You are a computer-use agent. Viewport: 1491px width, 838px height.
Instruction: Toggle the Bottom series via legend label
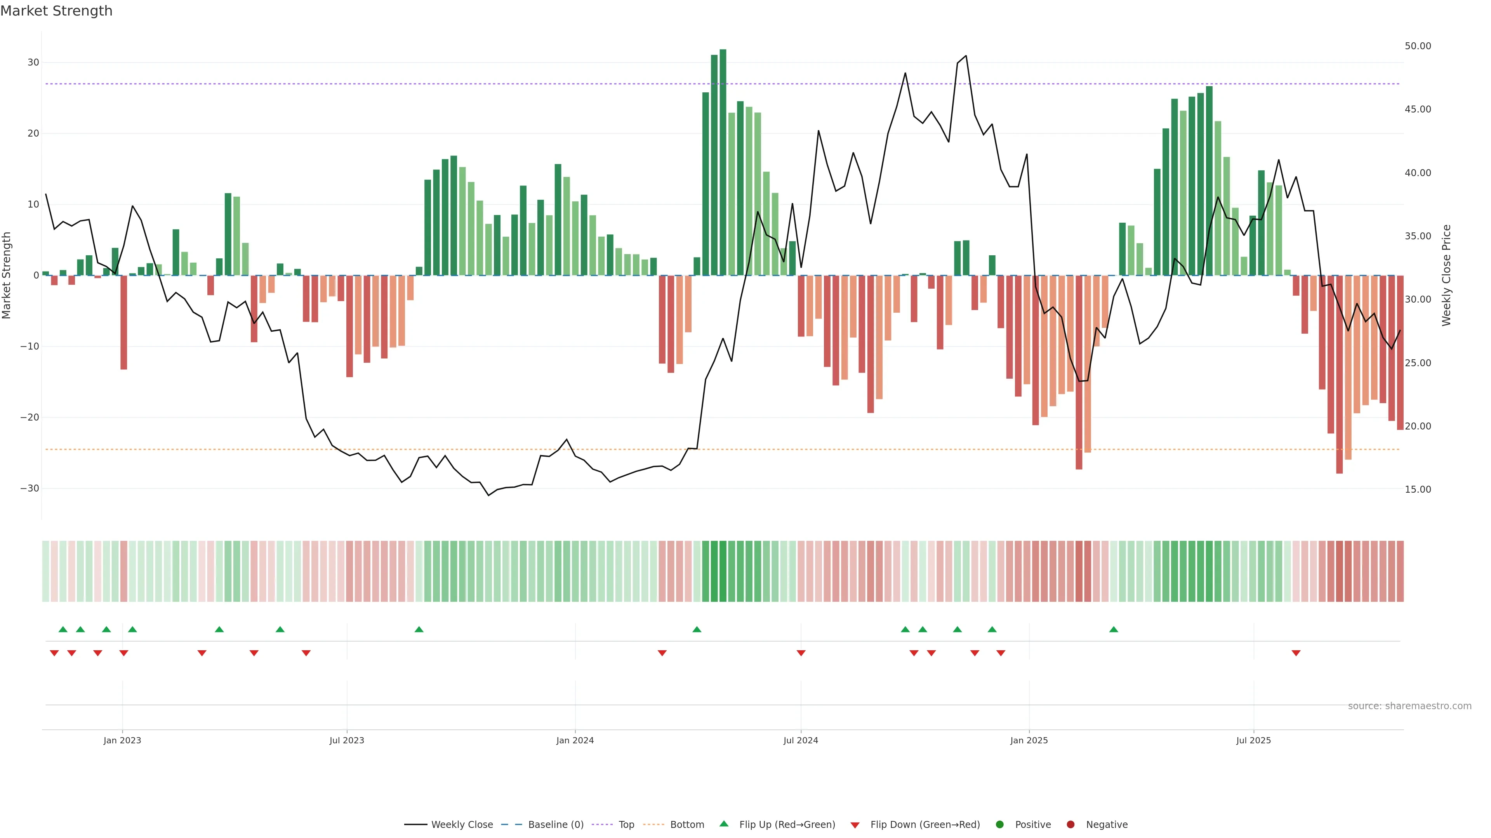click(687, 825)
